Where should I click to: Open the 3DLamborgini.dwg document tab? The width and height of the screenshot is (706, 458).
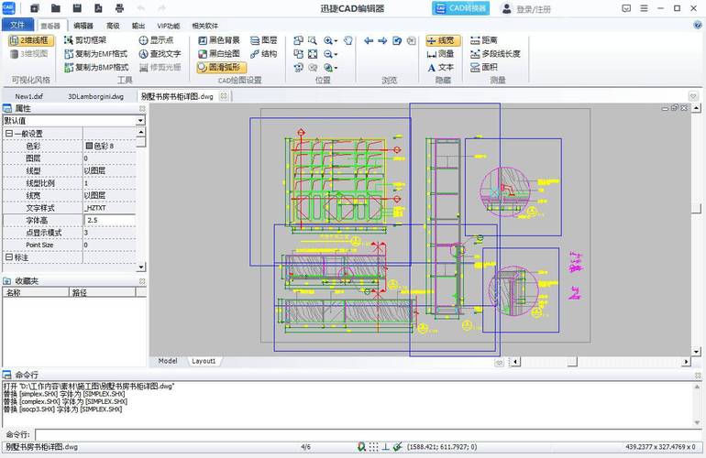(x=95, y=95)
